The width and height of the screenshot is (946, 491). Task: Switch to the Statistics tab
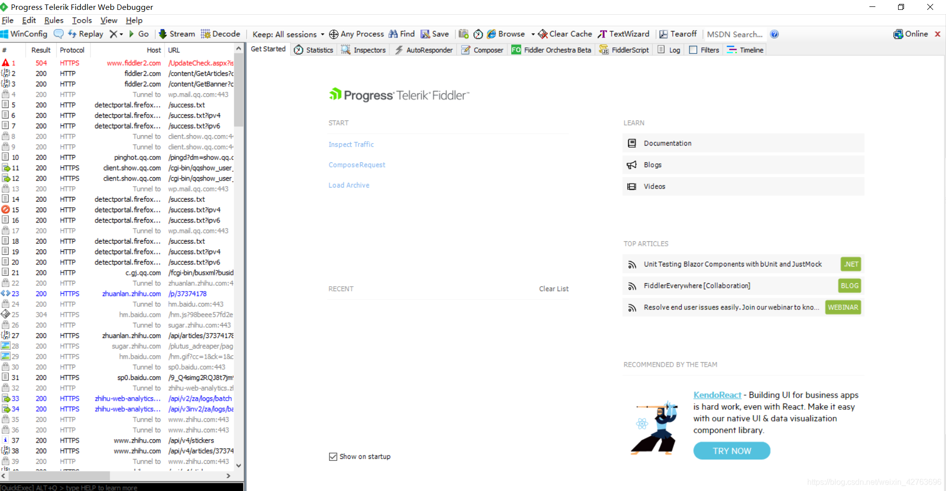tap(314, 50)
